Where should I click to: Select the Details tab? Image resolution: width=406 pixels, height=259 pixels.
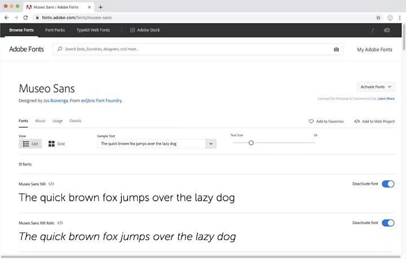point(76,120)
